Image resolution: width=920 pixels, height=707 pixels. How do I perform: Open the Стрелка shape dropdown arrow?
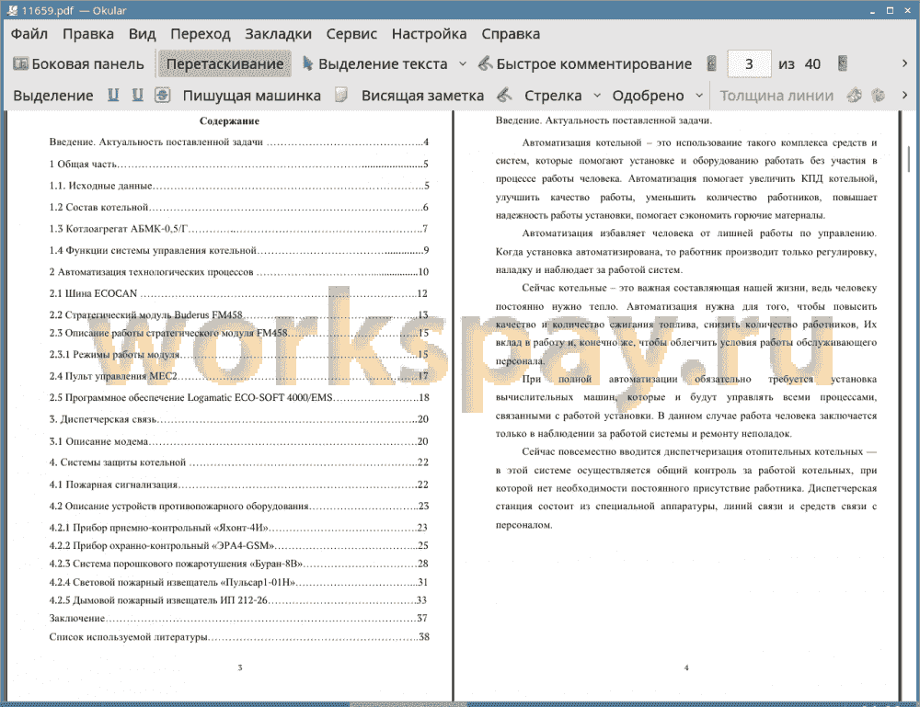pos(597,96)
